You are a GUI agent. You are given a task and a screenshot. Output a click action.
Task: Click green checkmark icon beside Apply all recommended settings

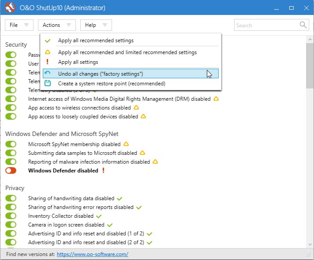[x=48, y=41]
